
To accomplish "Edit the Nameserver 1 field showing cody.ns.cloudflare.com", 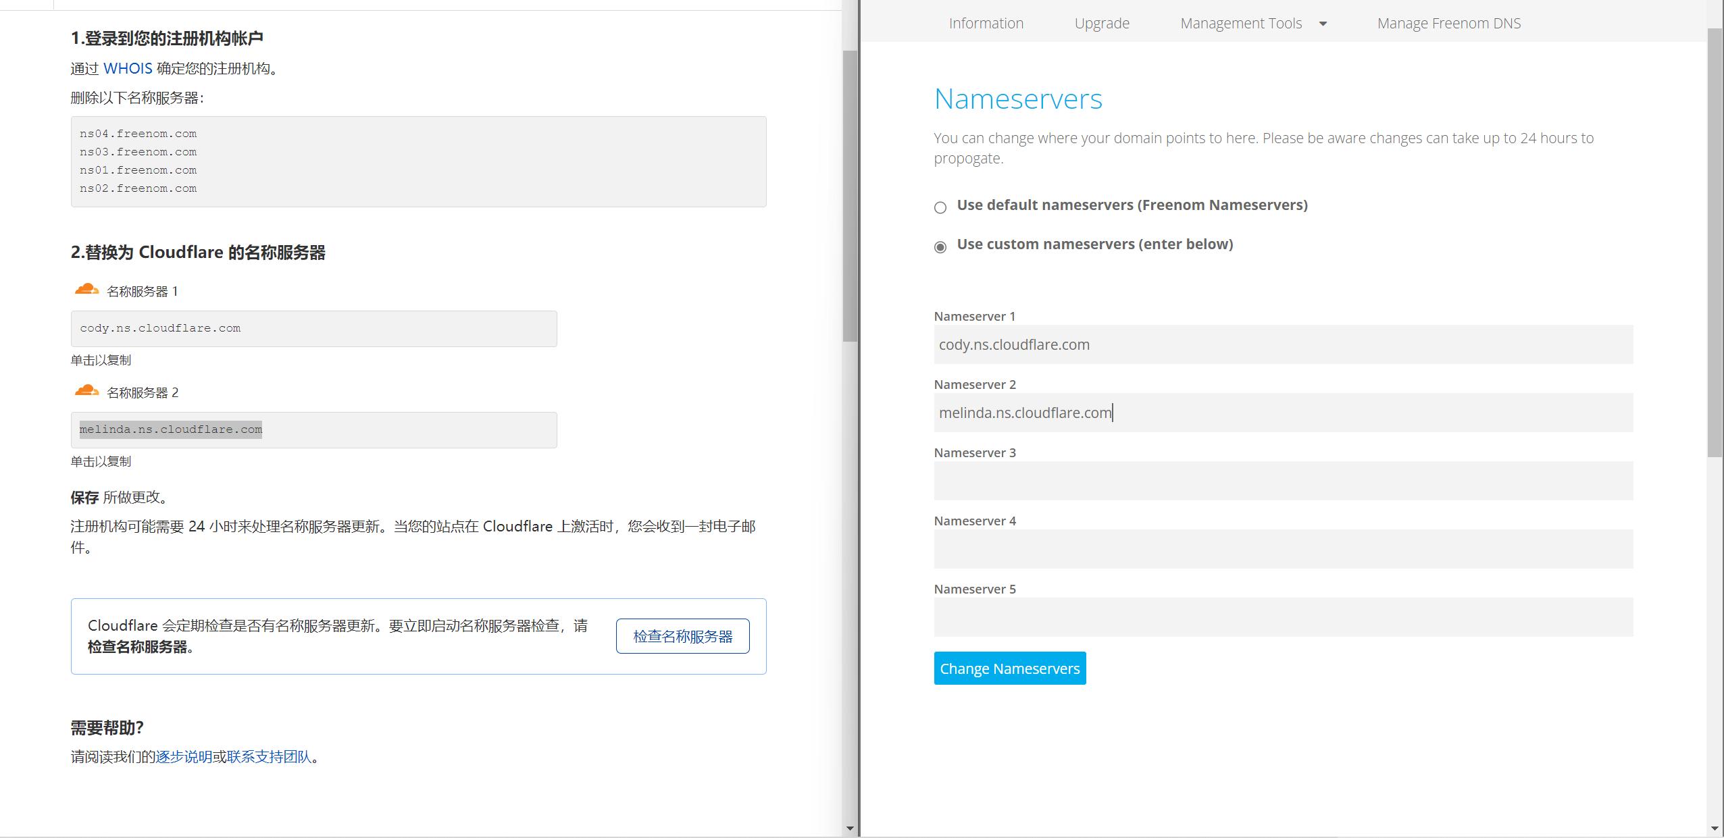I will [x=1282, y=344].
